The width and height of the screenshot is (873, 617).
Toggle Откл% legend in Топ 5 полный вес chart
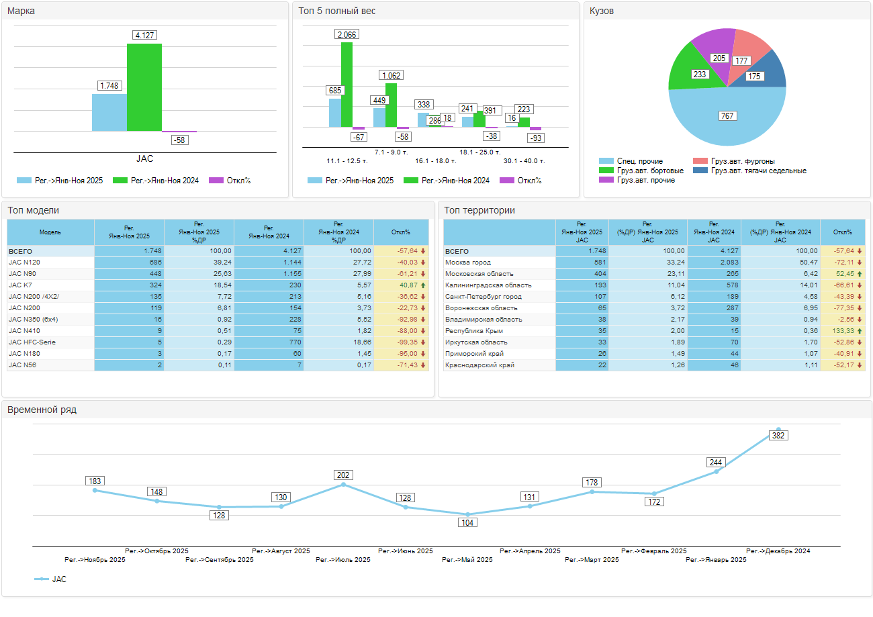[x=520, y=181]
